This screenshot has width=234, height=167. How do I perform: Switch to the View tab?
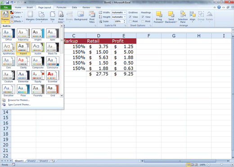[x=98, y=7]
